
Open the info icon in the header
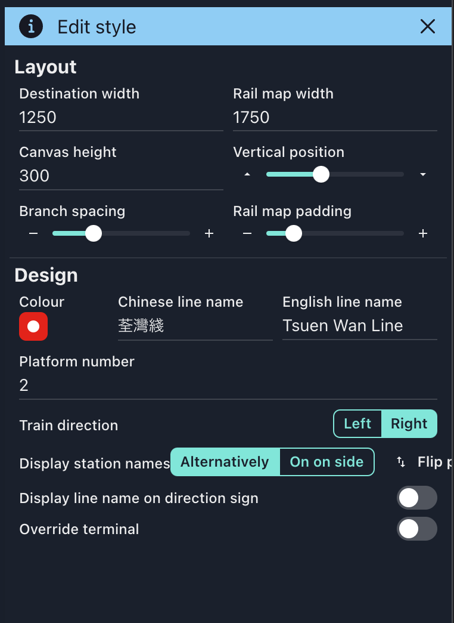click(x=30, y=26)
